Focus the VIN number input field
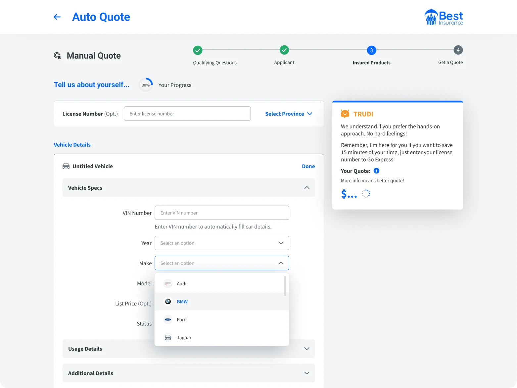Screen dimensions: 517x388 (x=222, y=213)
